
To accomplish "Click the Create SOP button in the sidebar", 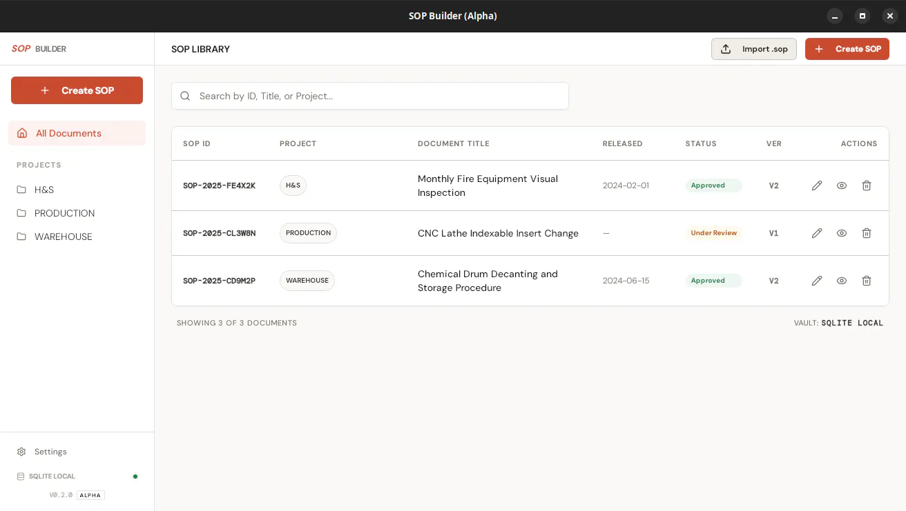I will point(77,90).
